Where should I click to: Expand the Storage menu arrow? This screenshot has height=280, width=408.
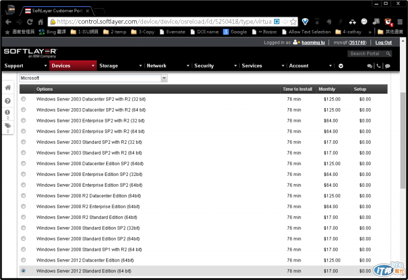pyautogui.click(x=141, y=66)
